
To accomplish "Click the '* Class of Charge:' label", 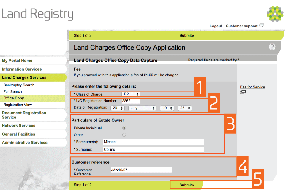I will click(88, 94).
